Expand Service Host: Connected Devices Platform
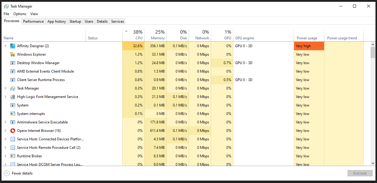Viewport: 377px width, 183px height. click(5, 139)
